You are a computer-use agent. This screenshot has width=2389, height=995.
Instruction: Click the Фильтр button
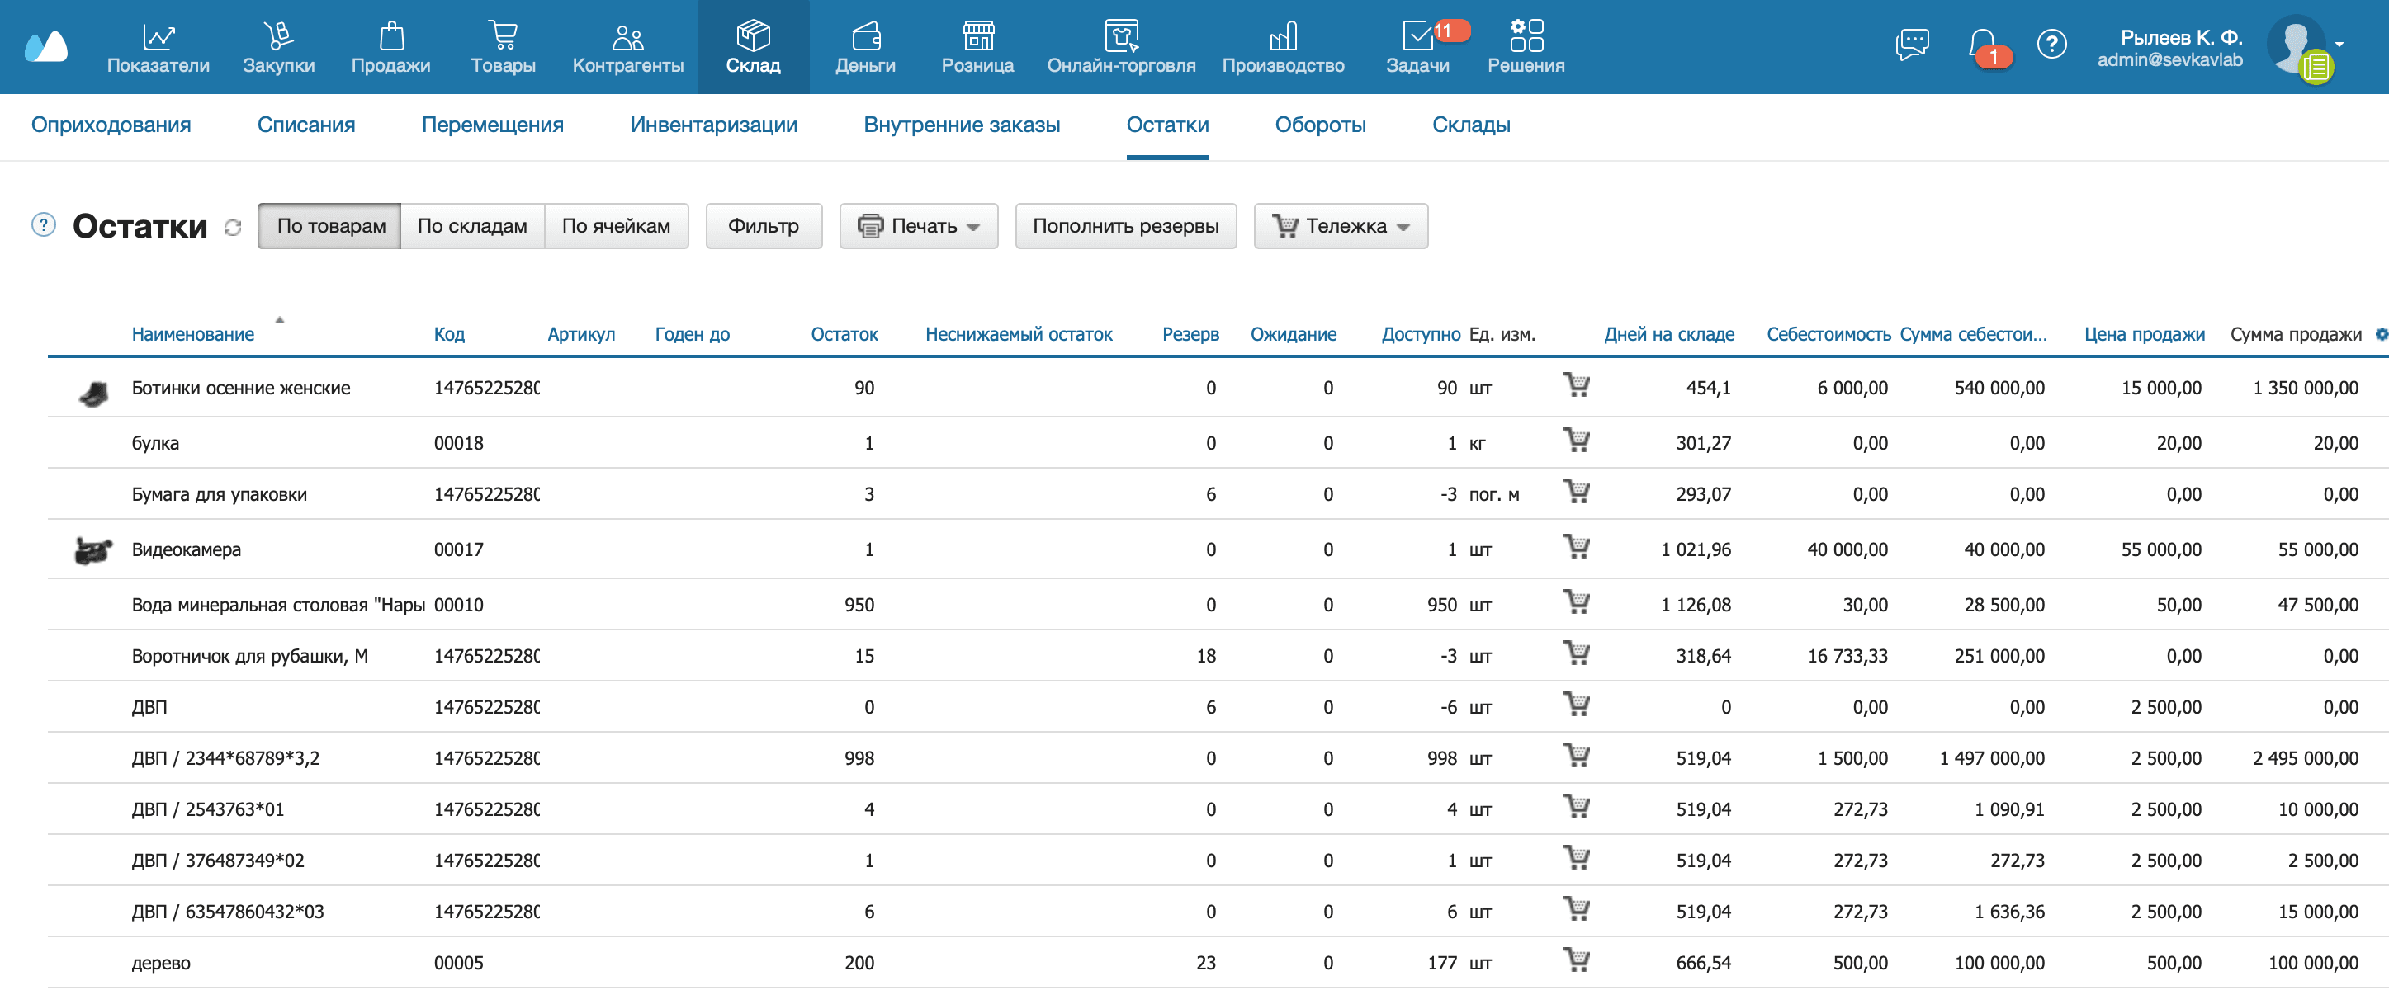764,225
